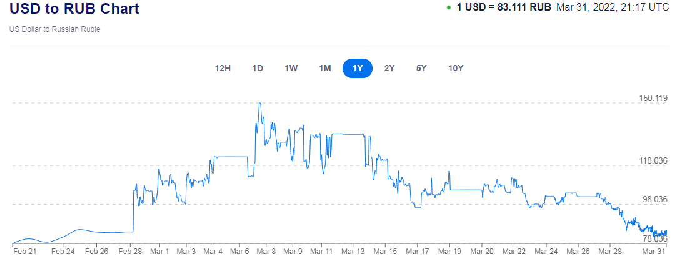Click the 98.036 axis label
The height and width of the screenshot is (269, 697).
click(654, 199)
